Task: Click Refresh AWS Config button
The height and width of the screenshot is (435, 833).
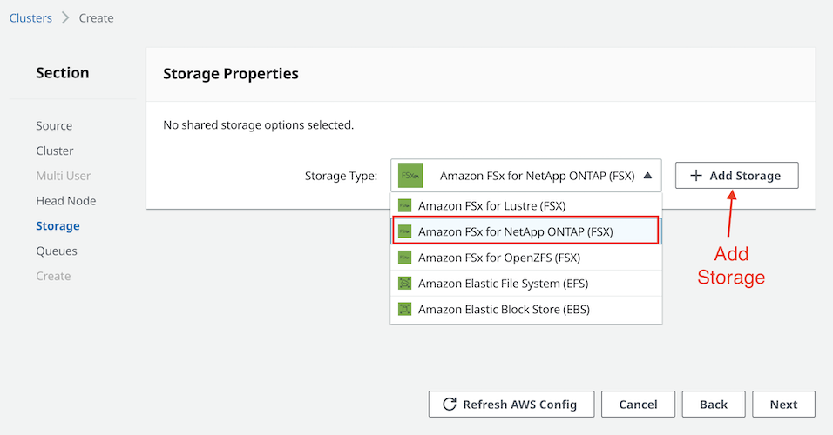Action: [511, 405]
